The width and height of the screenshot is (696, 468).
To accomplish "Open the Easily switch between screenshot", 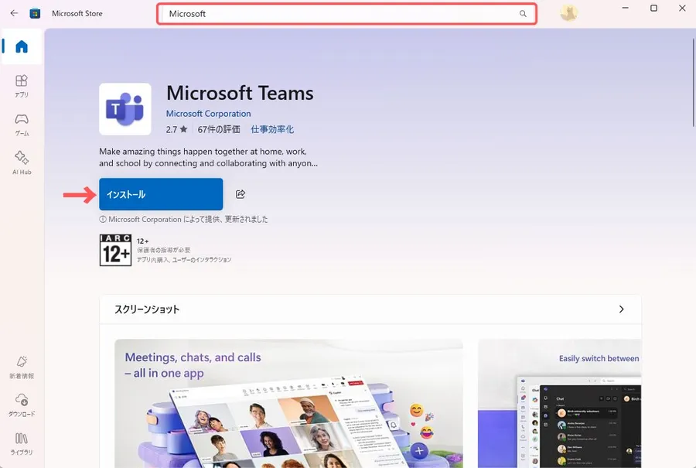I will coord(560,403).
